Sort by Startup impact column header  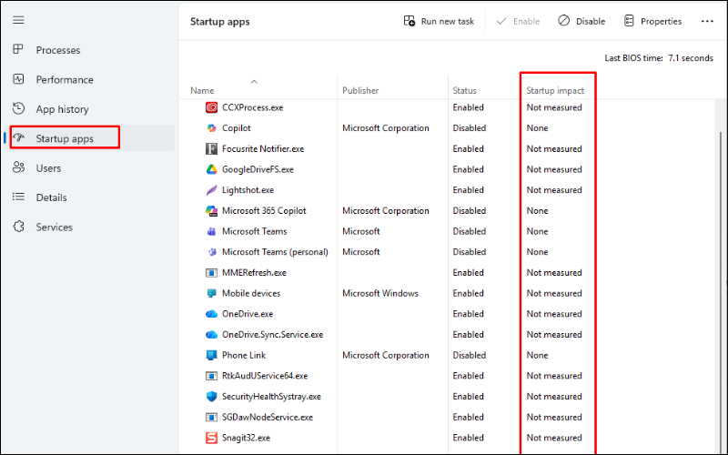tap(555, 91)
